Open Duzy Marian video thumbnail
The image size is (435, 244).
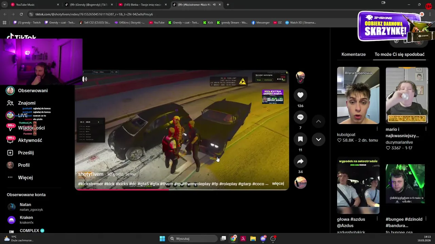click(407, 96)
